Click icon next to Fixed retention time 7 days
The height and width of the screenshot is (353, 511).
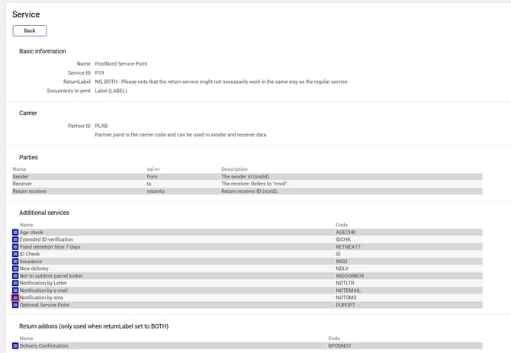click(15, 247)
